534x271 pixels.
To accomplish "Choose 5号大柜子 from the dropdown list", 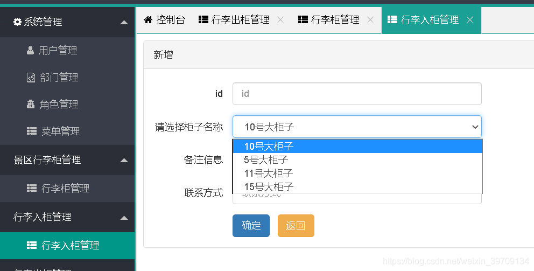I will coord(266,160).
